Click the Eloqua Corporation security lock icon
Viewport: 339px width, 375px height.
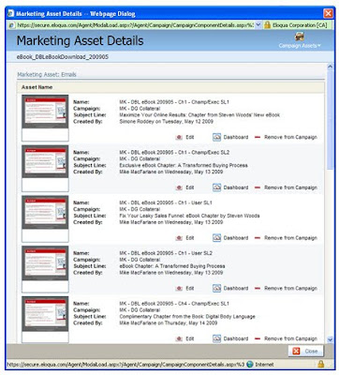(x=267, y=25)
